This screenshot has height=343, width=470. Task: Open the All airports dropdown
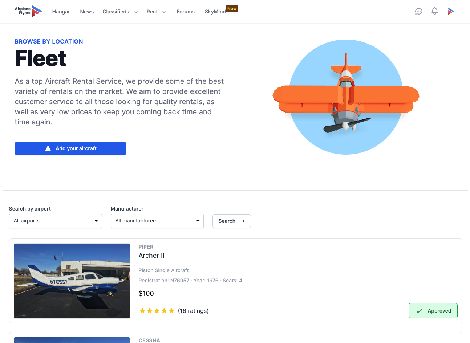(x=56, y=221)
